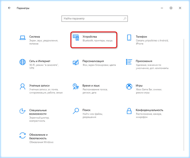Click the text 'Найти мои файлы, разрешения'

pos(93,116)
